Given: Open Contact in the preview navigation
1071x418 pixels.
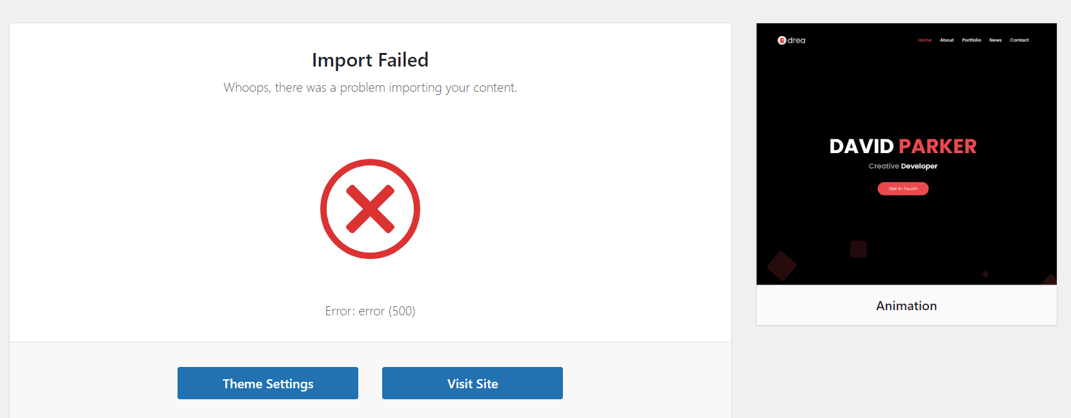Looking at the screenshot, I should point(1019,40).
